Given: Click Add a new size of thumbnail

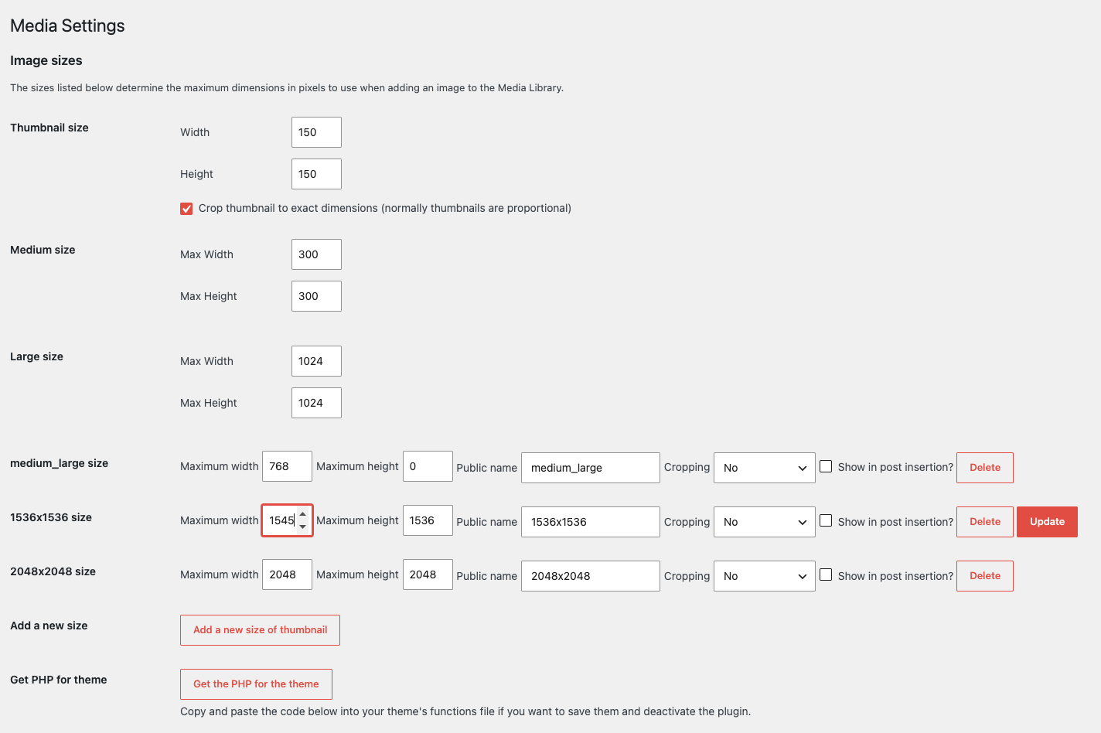Looking at the screenshot, I should (260, 630).
